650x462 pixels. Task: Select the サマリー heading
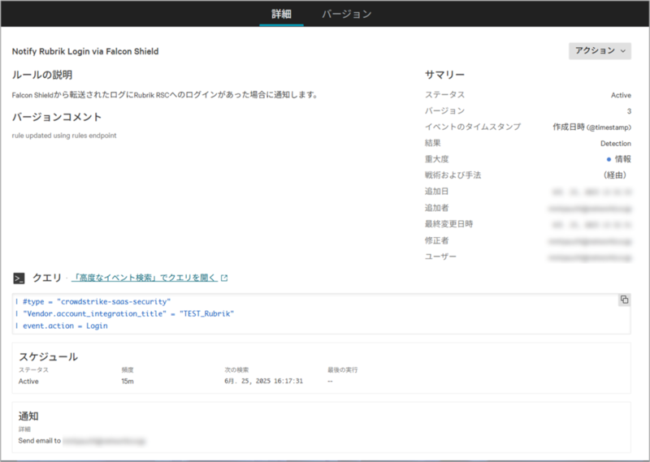click(x=444, y=75)
